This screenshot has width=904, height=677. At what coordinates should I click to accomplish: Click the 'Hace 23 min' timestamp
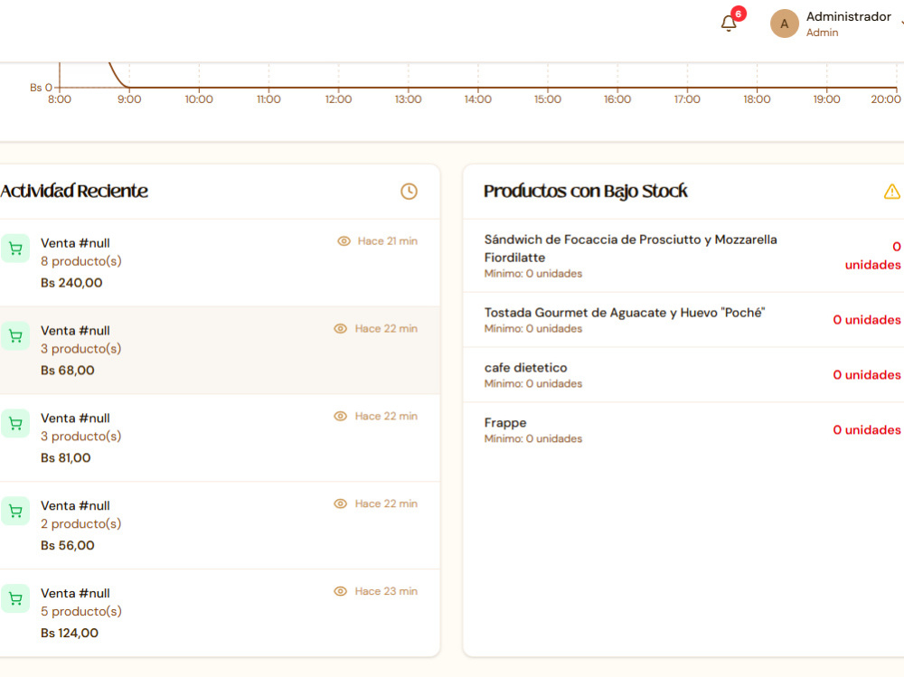click(x=386, y=592)
